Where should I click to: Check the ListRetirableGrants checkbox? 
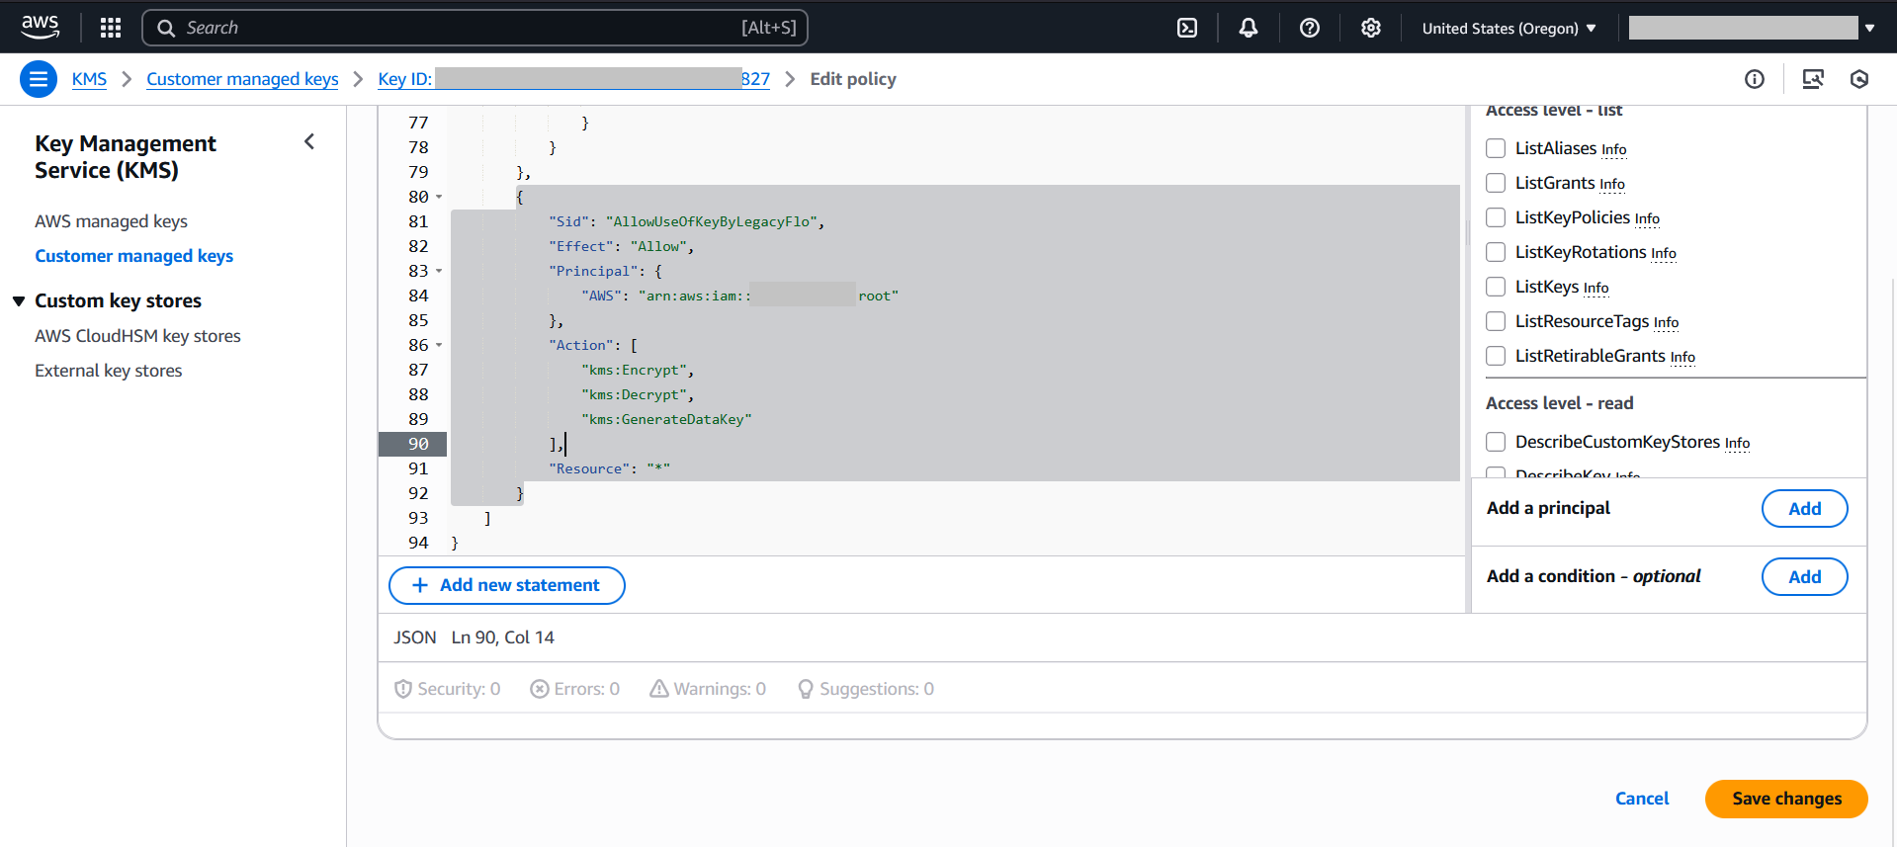pos(1496,356)
